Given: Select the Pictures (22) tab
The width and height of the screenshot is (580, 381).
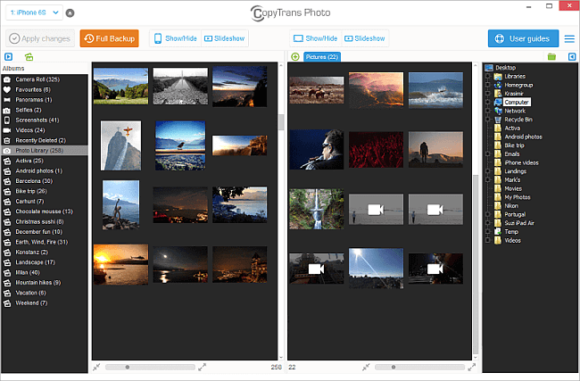Looking at the screenshot, I should coord(320,57).
